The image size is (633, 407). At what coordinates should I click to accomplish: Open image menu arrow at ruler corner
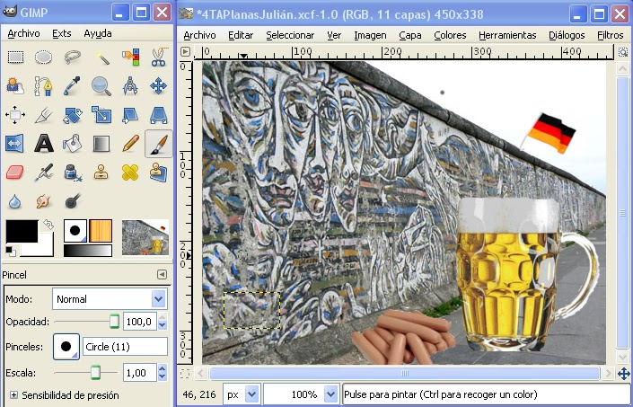[x=185, y=52]
